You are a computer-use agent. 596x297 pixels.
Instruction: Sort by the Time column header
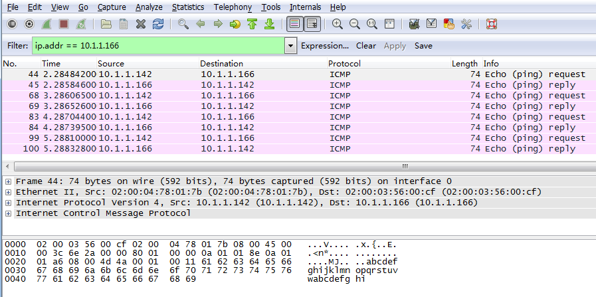pyautogui.click(x=68, y=64)
